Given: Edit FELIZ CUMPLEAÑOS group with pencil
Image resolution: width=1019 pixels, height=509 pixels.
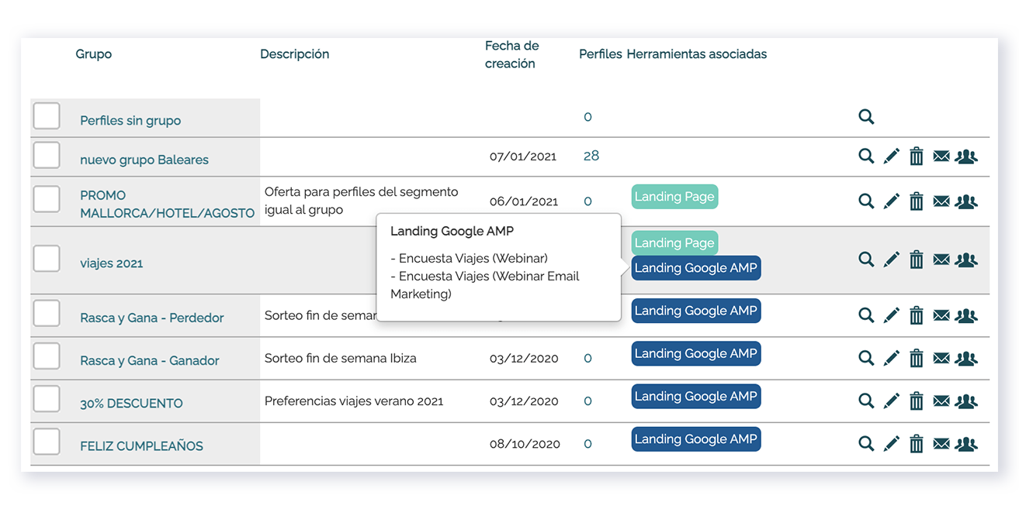Looking at the screenshot, I should pos(891,443).
